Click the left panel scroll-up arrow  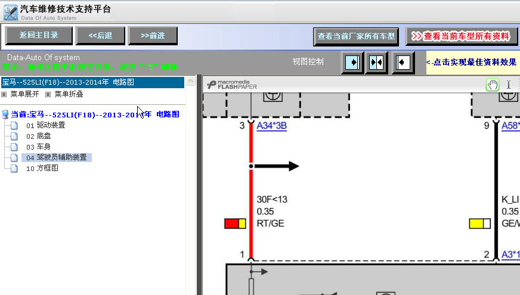tap(191, 81)
